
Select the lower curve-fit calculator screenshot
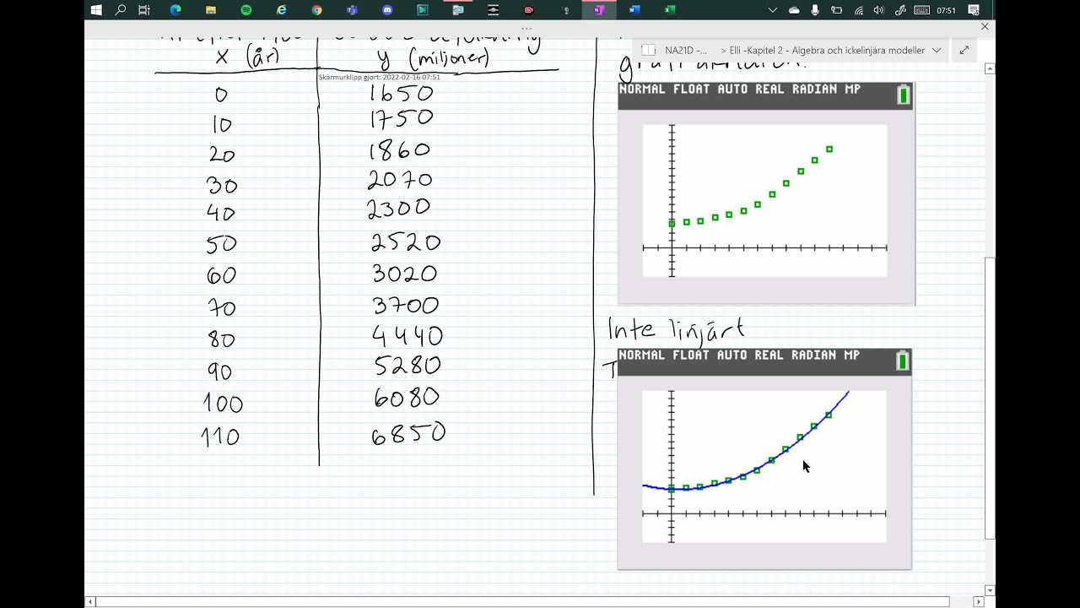(x=764, y=459)
